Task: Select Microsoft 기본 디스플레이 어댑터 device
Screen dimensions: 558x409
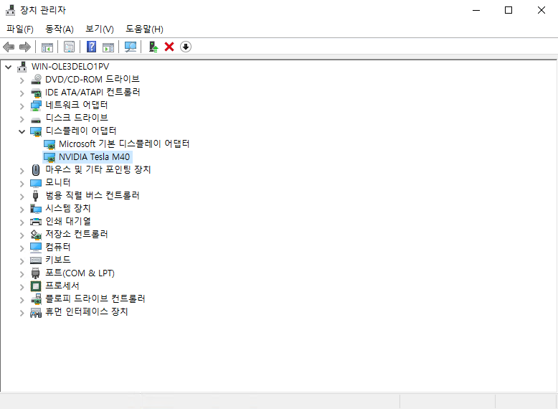Action: tap(123, 144)
